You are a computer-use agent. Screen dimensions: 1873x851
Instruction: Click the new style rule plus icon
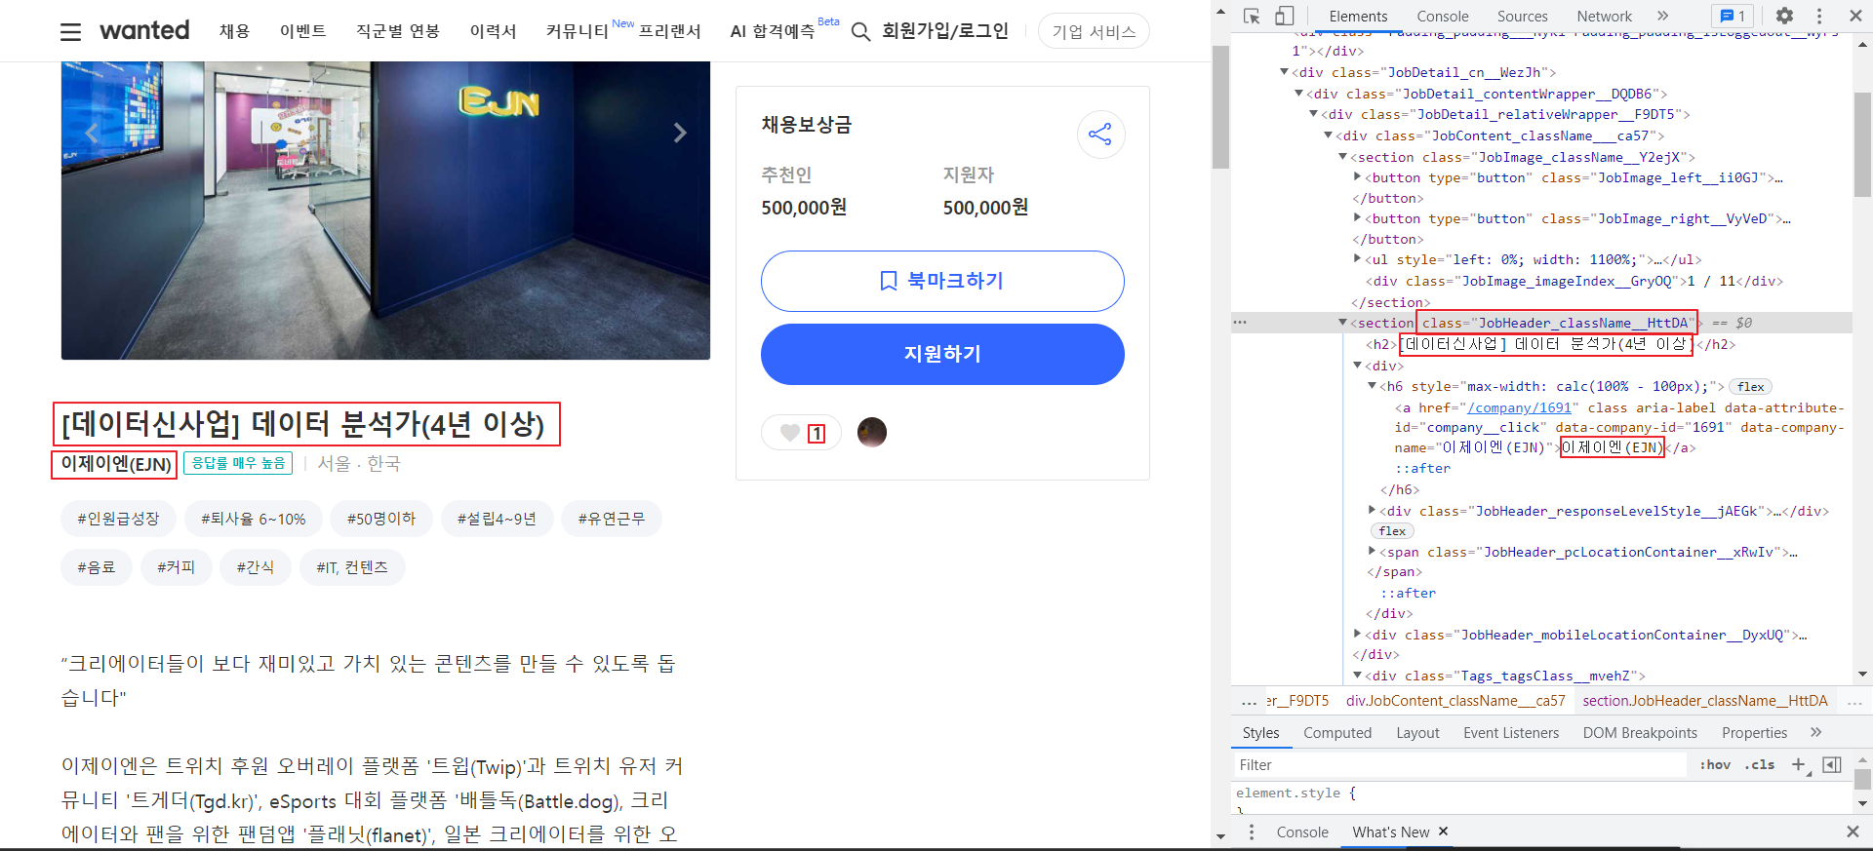[x=1798, y=765]
